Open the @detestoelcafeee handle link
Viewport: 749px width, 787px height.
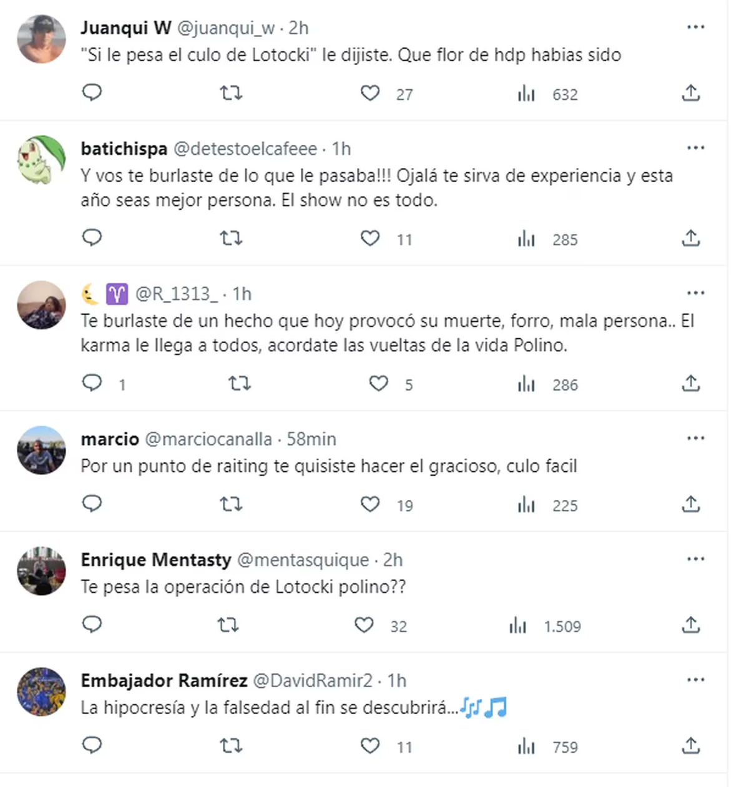point(245,149)
